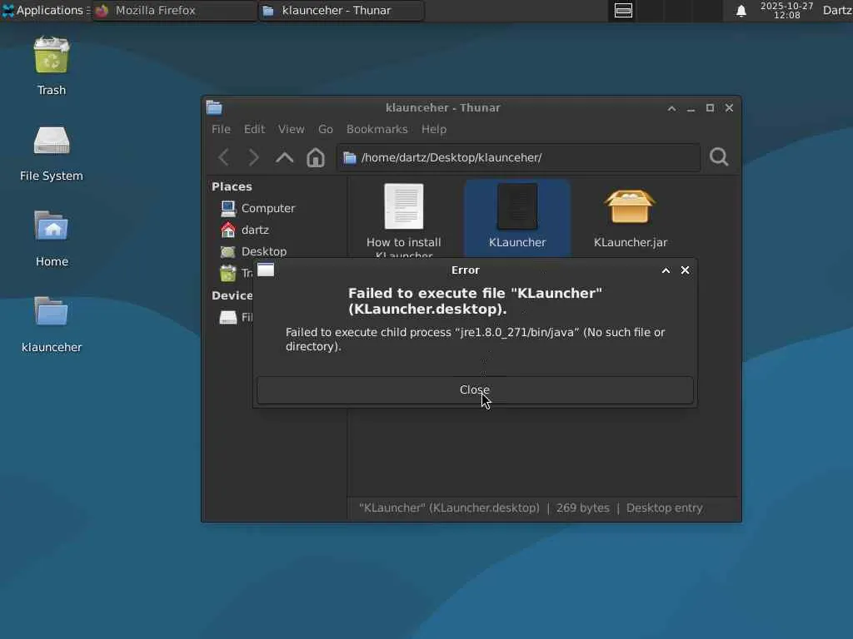This screenshot has width=853, height=639.
Task: Select the KLauncher.jar package file
Action: [631, 217]
